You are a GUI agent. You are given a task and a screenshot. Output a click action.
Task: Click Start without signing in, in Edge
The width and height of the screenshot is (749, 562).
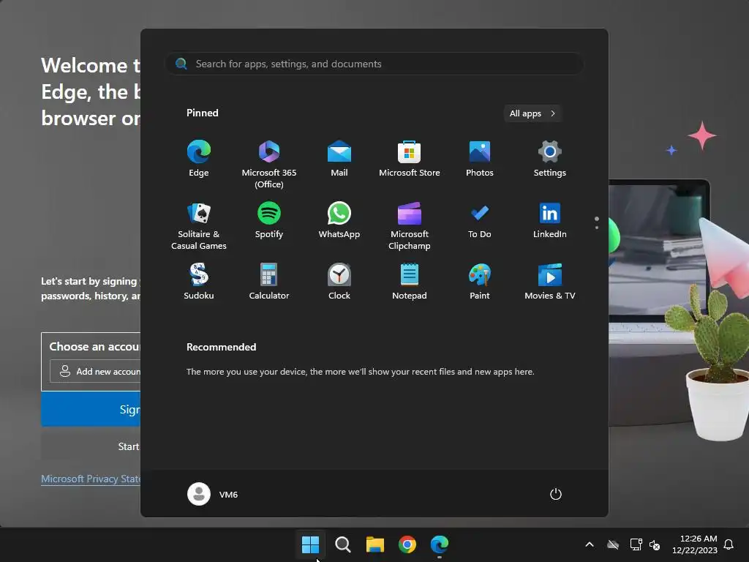tap(91, 446)
